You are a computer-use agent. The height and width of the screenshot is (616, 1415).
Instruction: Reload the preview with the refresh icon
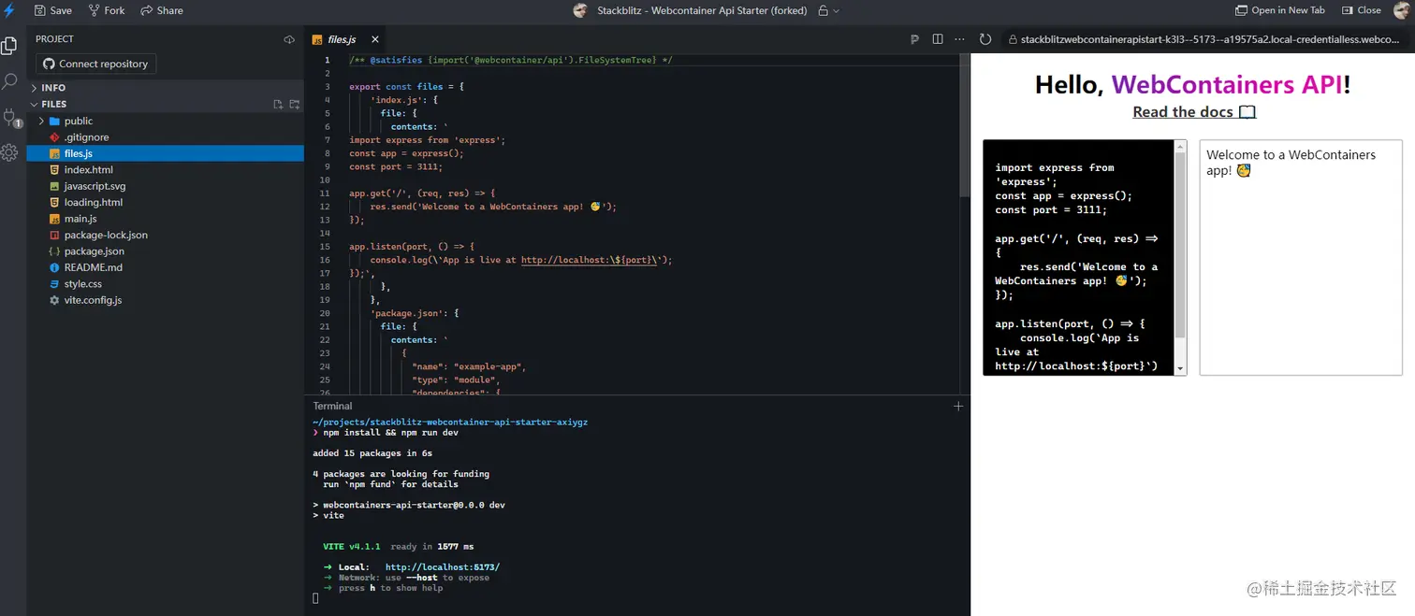(985, 39)
